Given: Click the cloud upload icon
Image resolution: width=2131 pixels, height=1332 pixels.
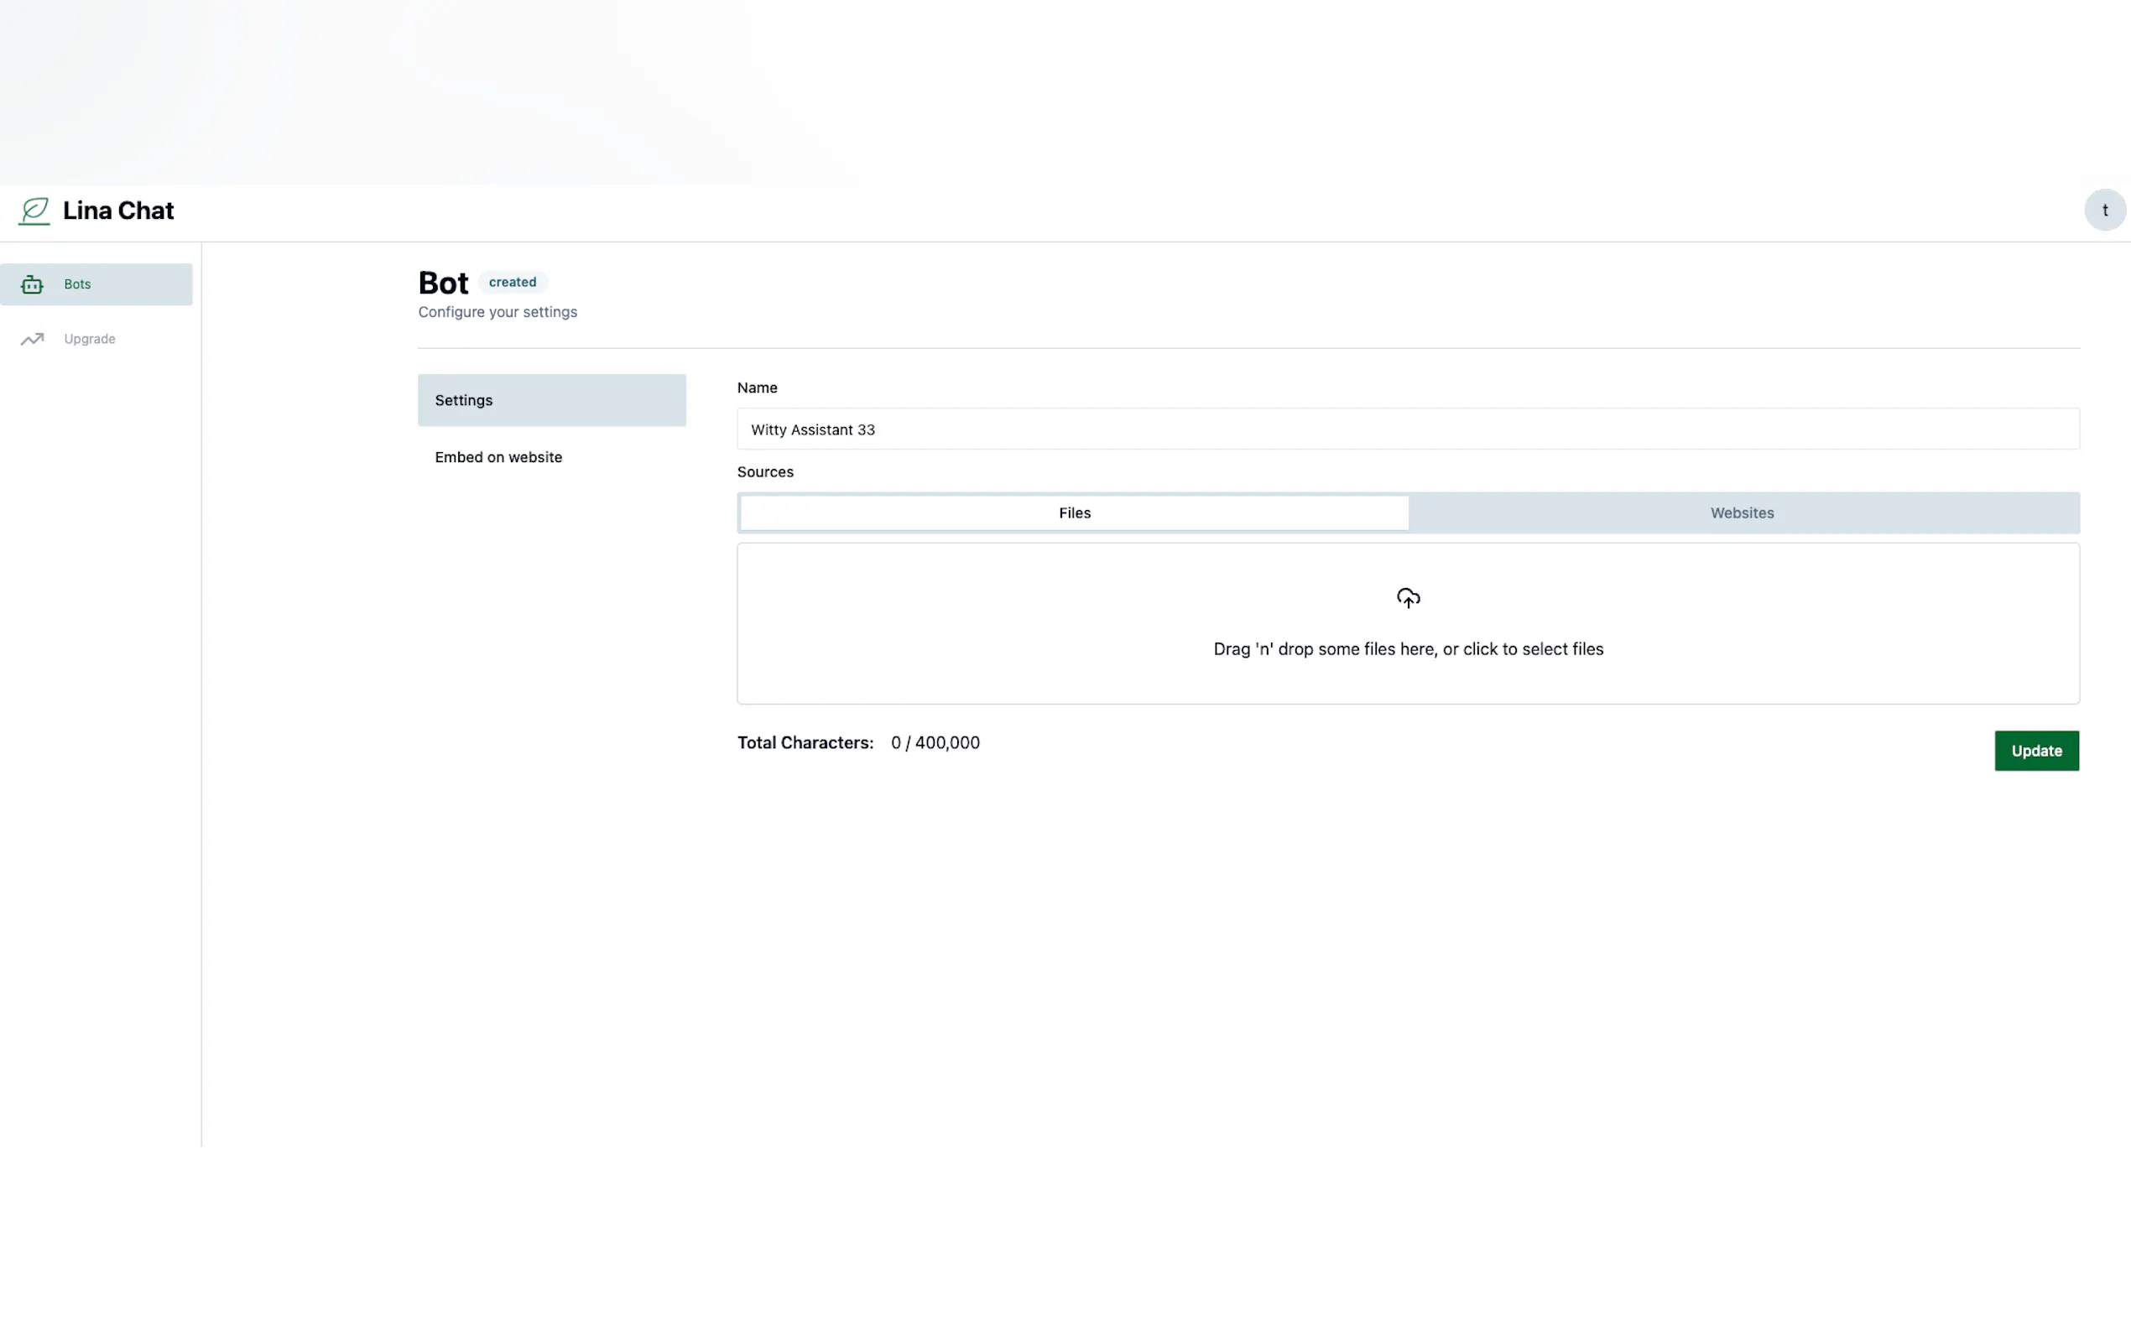Looking at the screenshot, I should (1408, 598).
